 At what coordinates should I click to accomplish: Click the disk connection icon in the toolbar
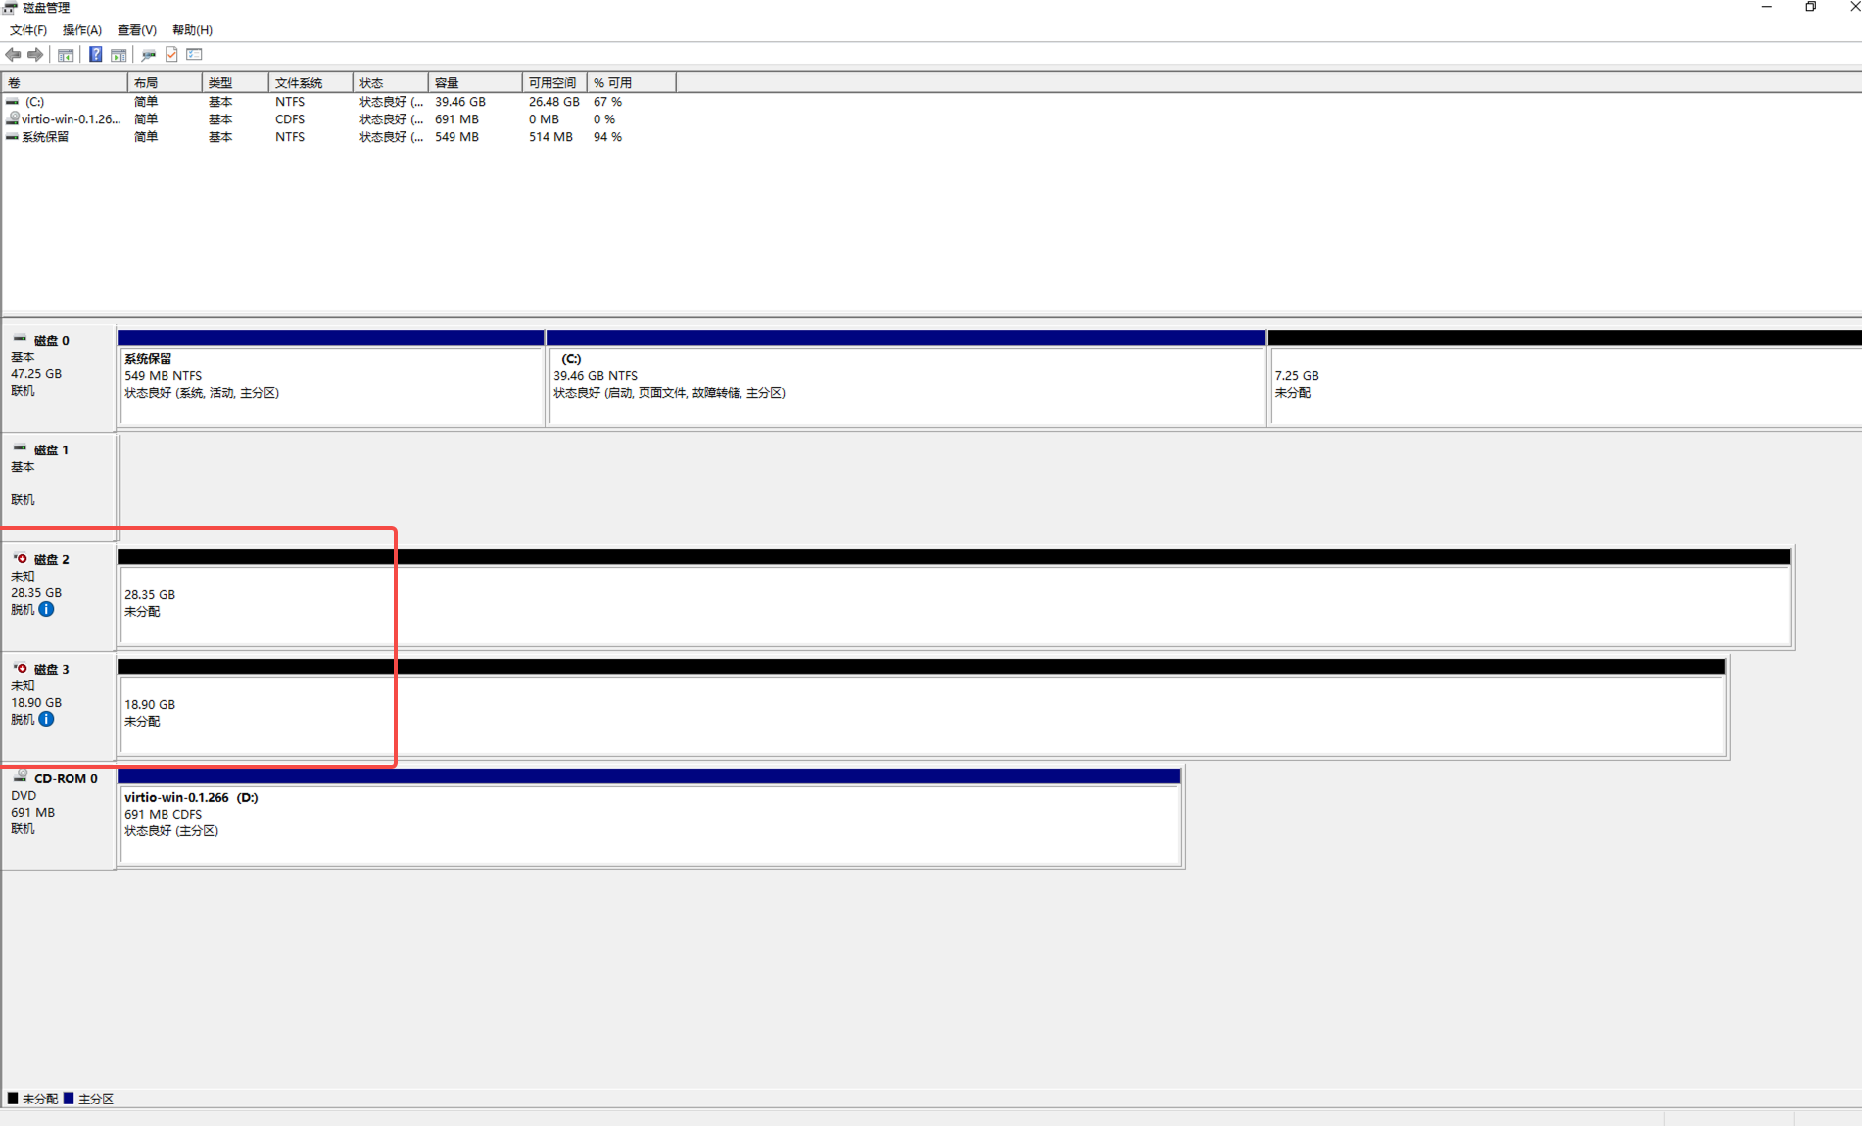coord(148,55)
